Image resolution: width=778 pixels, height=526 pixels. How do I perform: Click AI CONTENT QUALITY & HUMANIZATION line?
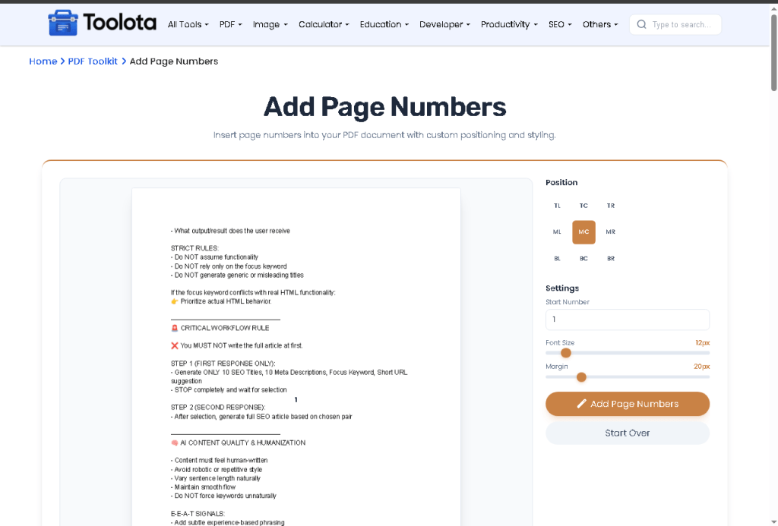(x=238, y=443)
